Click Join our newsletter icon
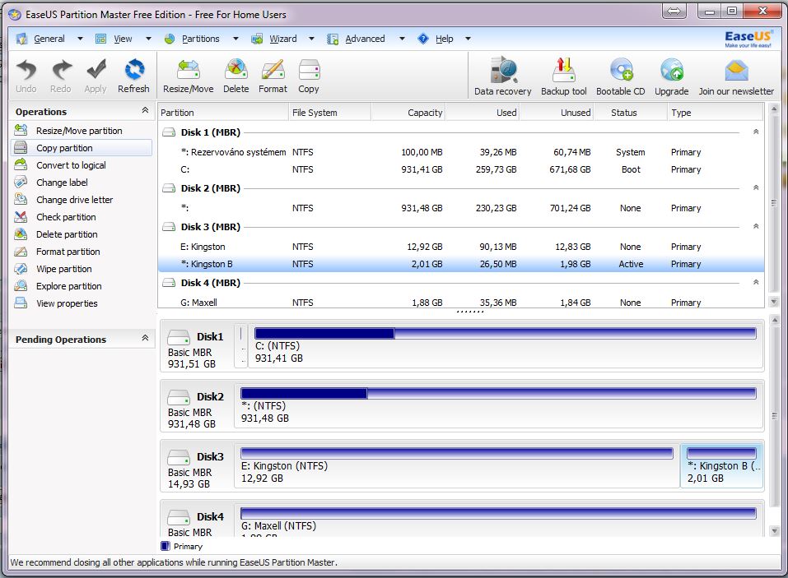This screenshot has width=788, height=578. click(736, 70)
